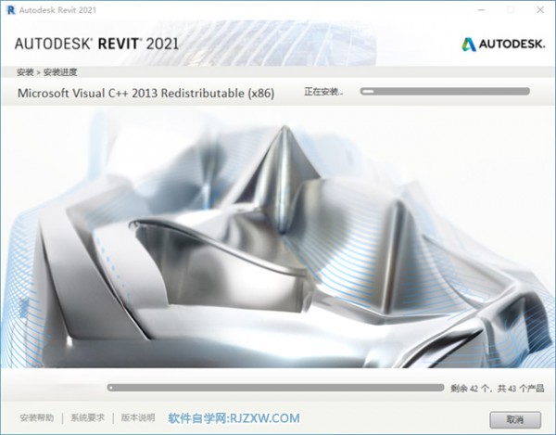Click the Visual C++ component progress bar
556x435 pixels.
(x=445, y=92)
